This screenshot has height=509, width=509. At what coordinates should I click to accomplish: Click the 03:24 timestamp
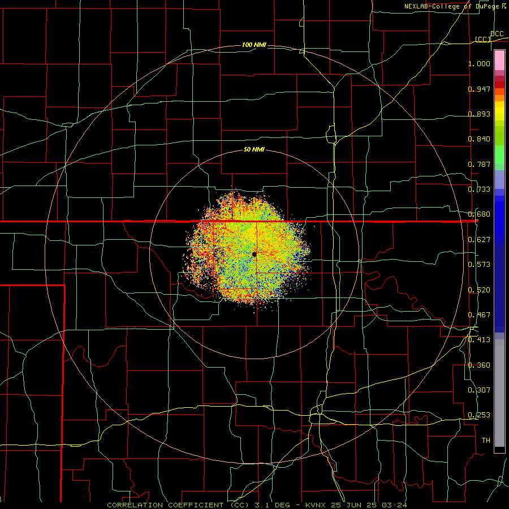(x=394, y=505)
